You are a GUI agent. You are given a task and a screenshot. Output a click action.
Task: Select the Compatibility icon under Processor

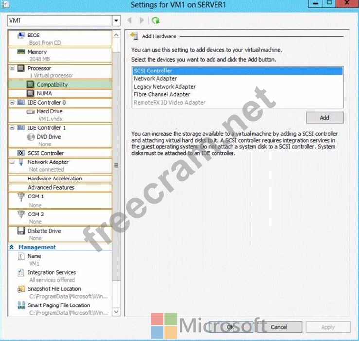tap(30, 84)
